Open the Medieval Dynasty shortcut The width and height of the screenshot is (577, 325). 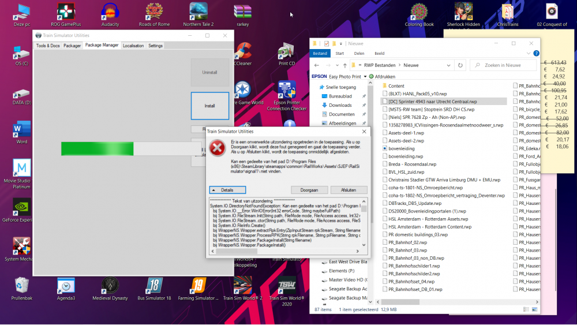(x=110, y=285)
